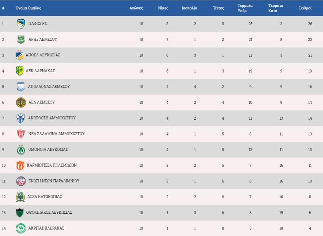323x236 pixels.
Task: Click ΑΝΟΡΘΩΣΗ goals-against value 13
Action: pyautogui.click(x=281, y=118)
